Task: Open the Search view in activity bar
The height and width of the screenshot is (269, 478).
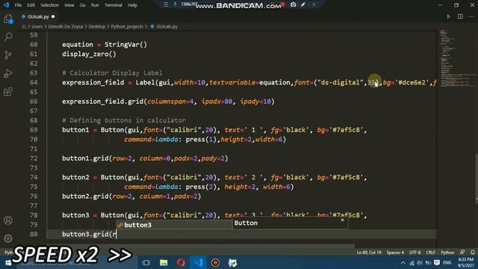Action: click(x=8, y=37)
